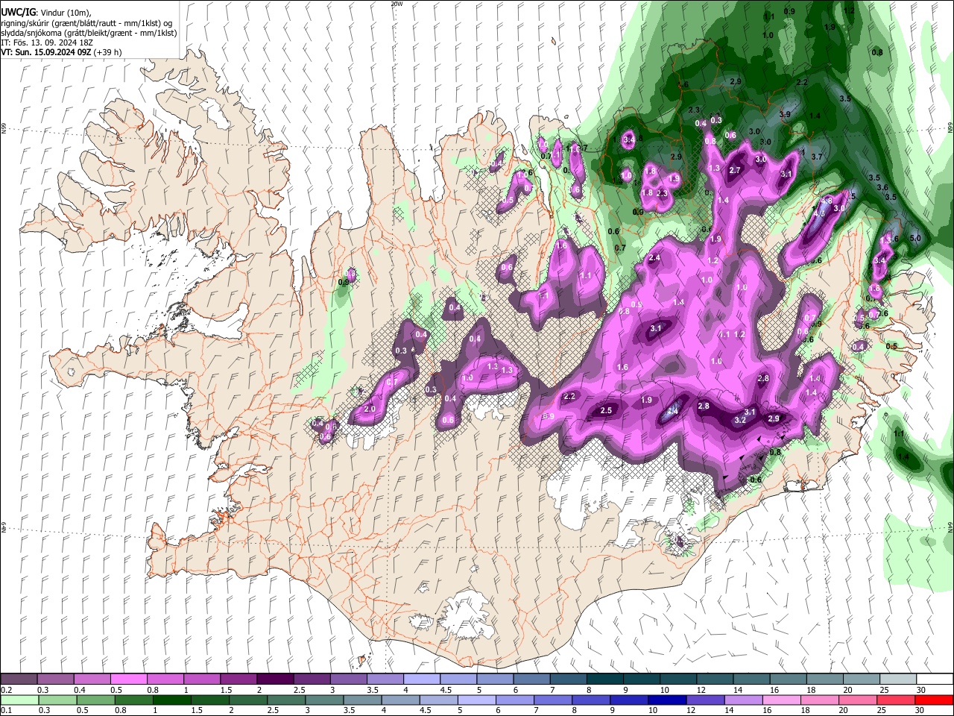The height and width of the screenshot is (716, 954).
Task: Click the white top-row swatch after 30
Action: pyautogui.click(x=935, y=679)
